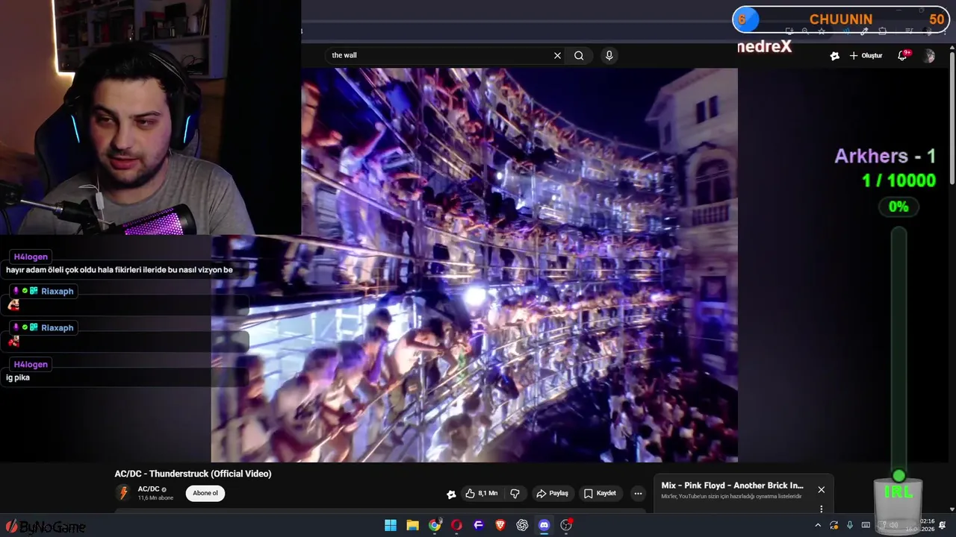
Task: Click the CHUUNIN level bar label
Action: (x=841, y=19)
